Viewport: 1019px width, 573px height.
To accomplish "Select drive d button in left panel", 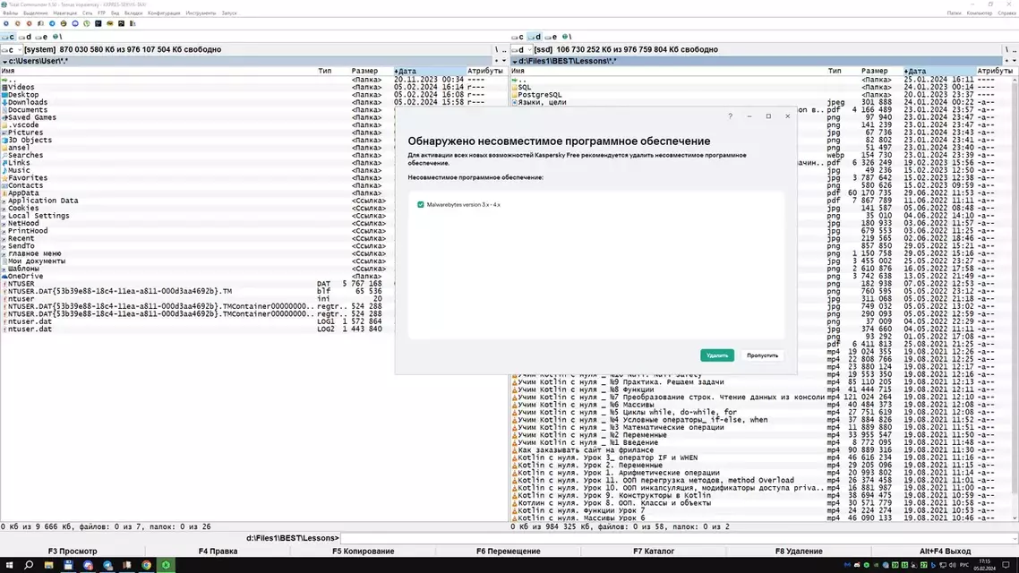I will pos(25,37).
